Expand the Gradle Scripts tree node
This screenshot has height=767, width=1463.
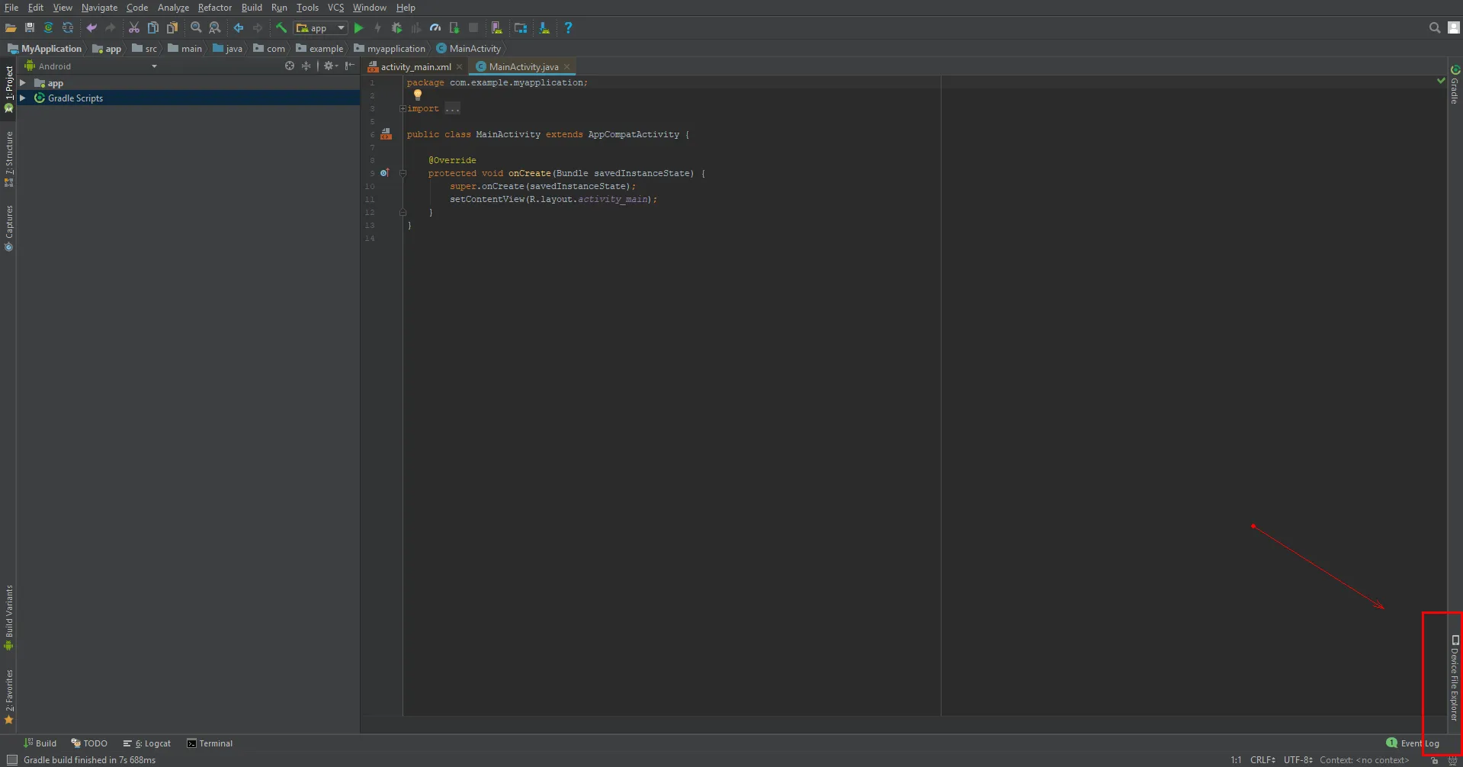point(23,98)
